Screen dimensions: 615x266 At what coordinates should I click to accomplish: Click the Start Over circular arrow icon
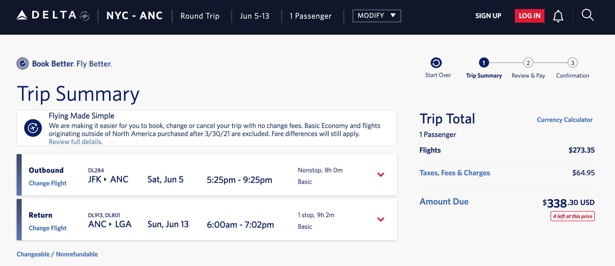coord(436,63)
